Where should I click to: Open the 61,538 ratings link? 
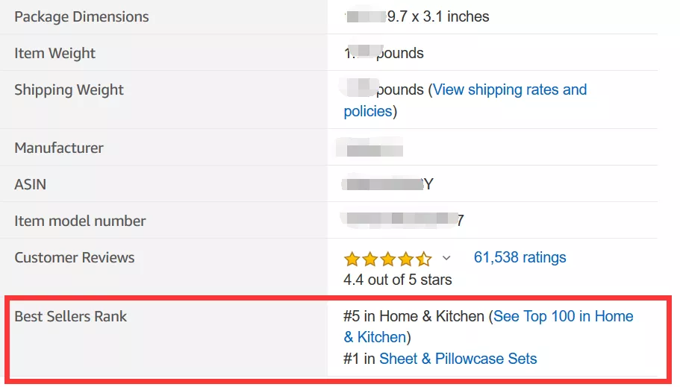point(520,257)
